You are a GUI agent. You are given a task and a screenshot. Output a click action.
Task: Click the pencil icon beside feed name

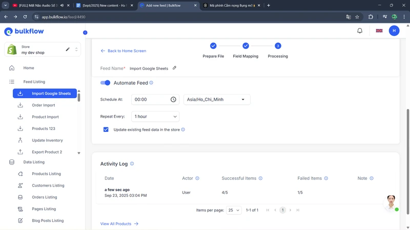174,68
